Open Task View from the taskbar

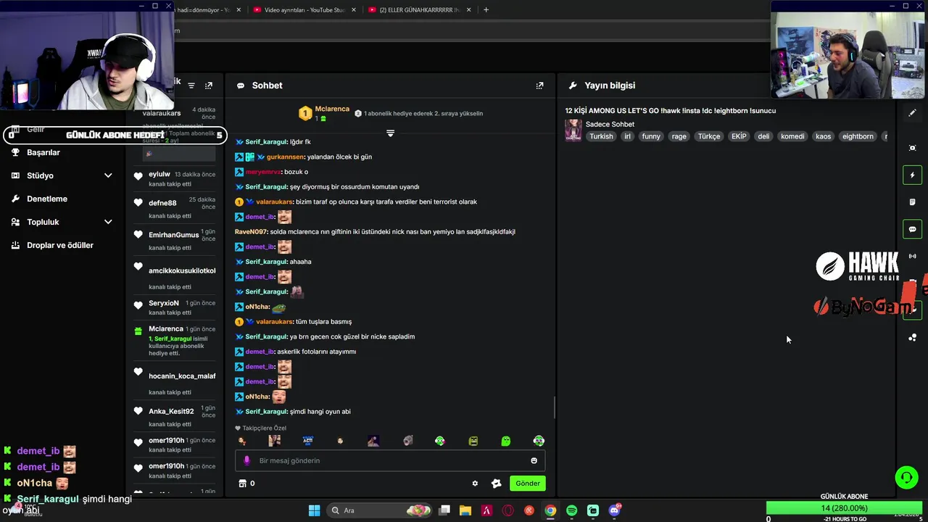[444, 510]
